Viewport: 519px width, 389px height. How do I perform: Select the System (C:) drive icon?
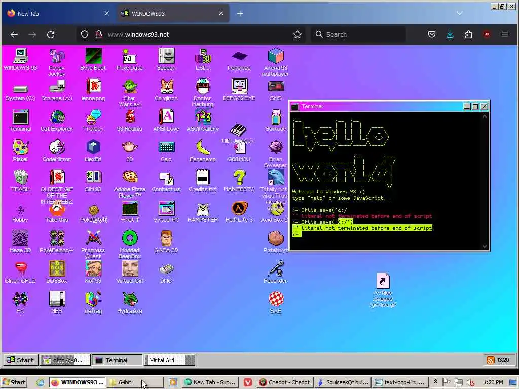20,92
